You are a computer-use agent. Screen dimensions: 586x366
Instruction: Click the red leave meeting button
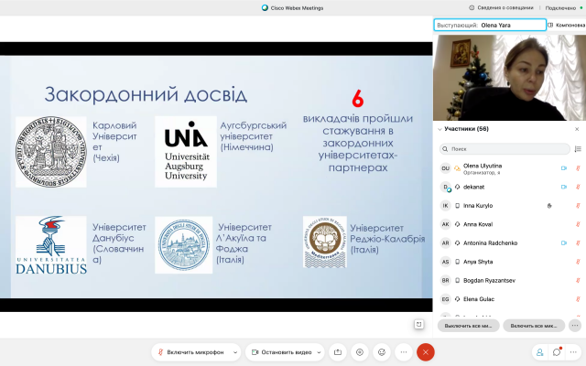point(425,352)
